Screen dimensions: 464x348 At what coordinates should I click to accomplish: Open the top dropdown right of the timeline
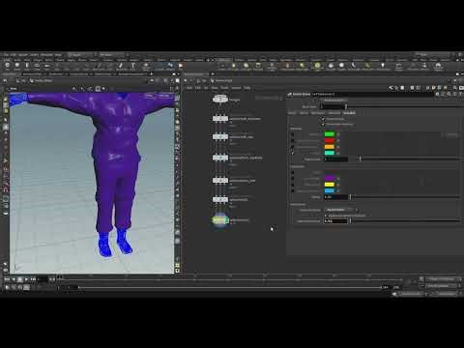[443, 279]
